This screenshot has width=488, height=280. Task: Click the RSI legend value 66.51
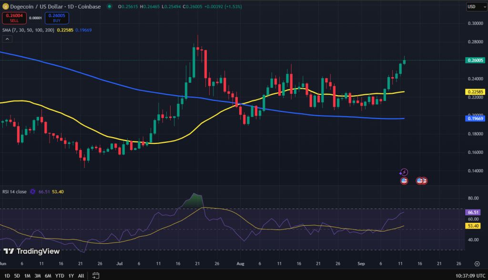pyautogui.click(x=44, y=191)
